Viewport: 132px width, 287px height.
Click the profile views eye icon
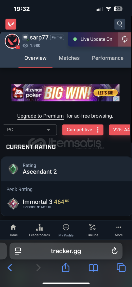coord(25,46)
